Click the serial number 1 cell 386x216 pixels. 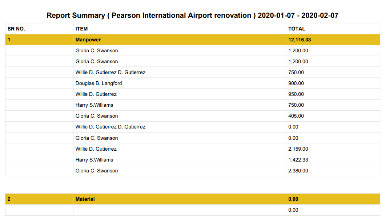pyautogui.click(x=39, y=40)
